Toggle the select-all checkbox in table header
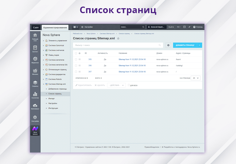This screenshot has width=236, height=164. click(x=76, y=53)
